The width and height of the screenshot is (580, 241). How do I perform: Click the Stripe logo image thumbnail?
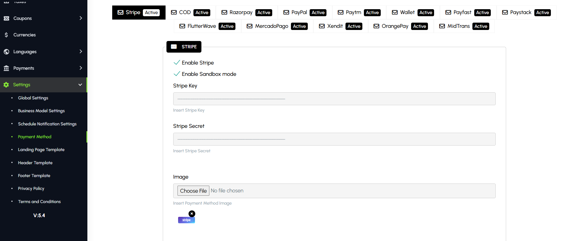pyautogui.click(x=186, y=220)
